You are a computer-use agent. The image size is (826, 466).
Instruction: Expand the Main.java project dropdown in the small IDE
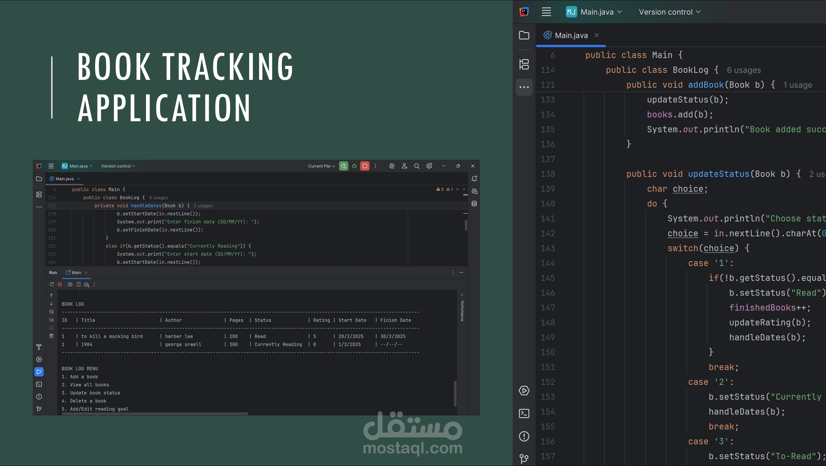(77, 166)
